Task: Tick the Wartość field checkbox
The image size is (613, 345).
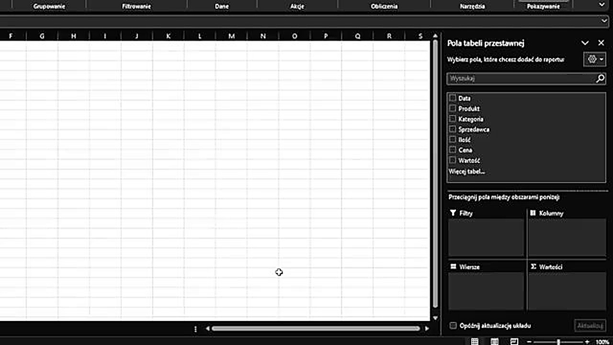Action: 453,160
